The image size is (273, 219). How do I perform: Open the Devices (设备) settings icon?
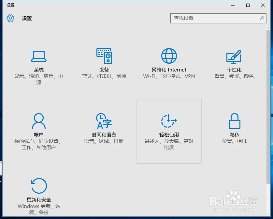click(x=104, y=56)
